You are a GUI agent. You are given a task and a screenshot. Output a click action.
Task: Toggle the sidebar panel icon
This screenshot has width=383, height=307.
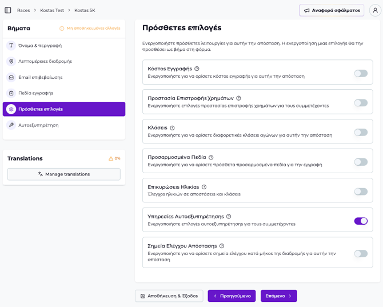8,10
